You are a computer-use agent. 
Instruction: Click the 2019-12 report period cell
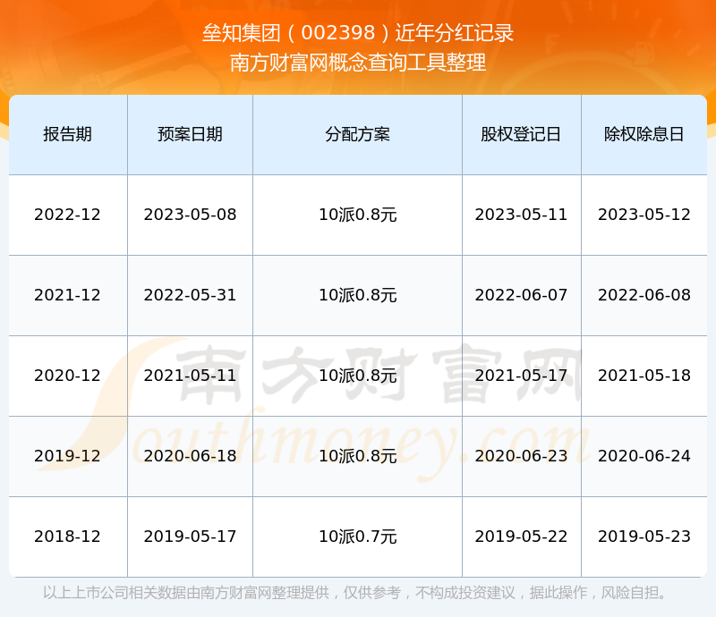[68, 455]
